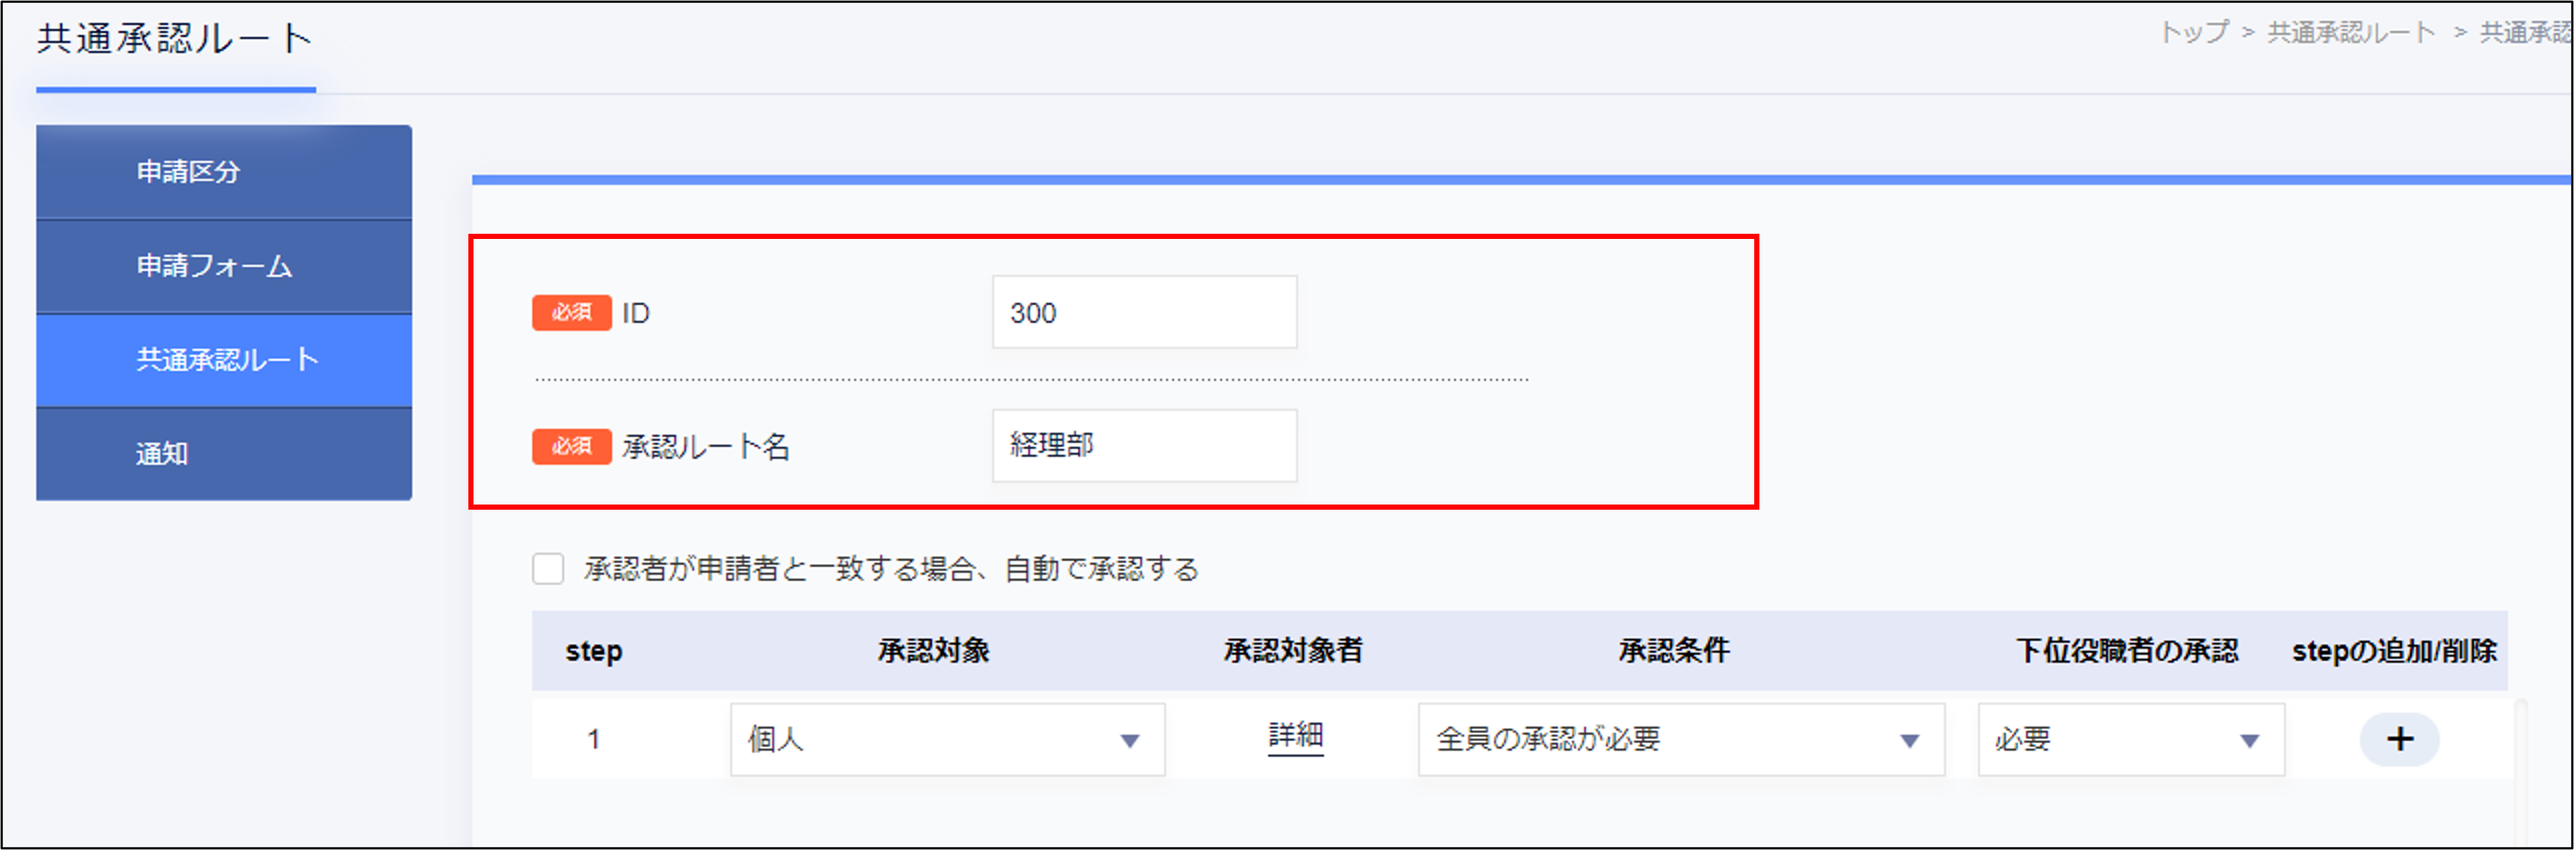Click the plus icon to add step
The width and height of the screenshot is (2574, 850).
[x=2399, y=739]
